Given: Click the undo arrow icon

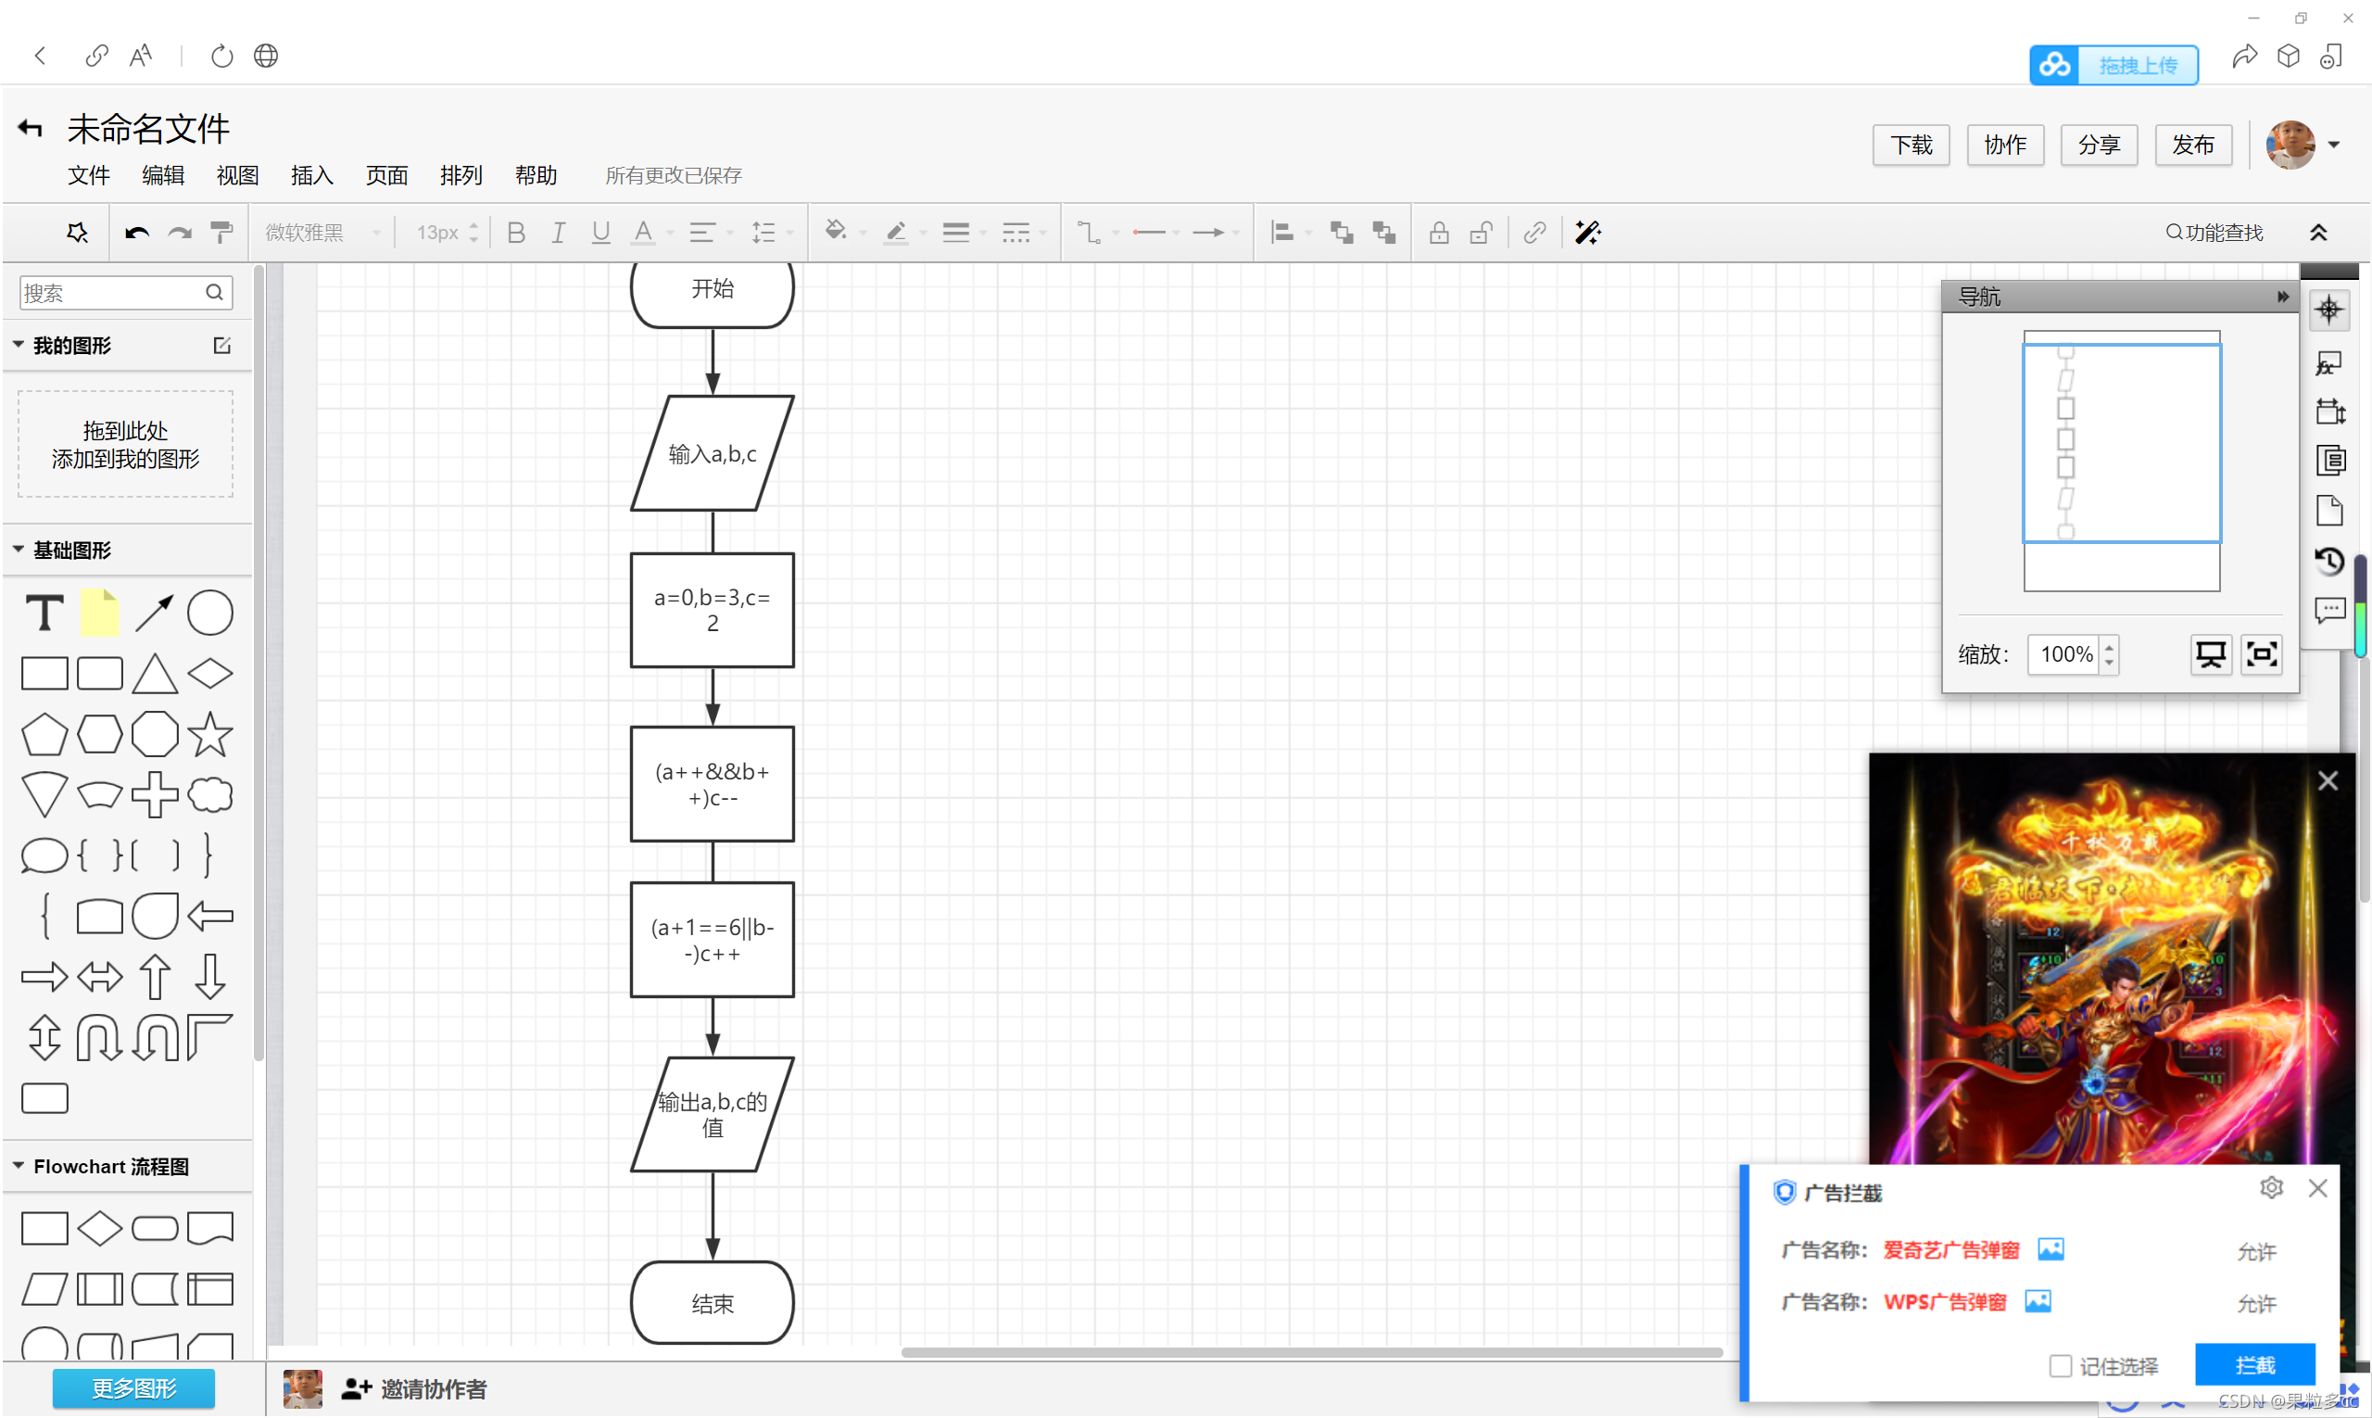Looking at the screenshot, I should (x=136, y=233).
